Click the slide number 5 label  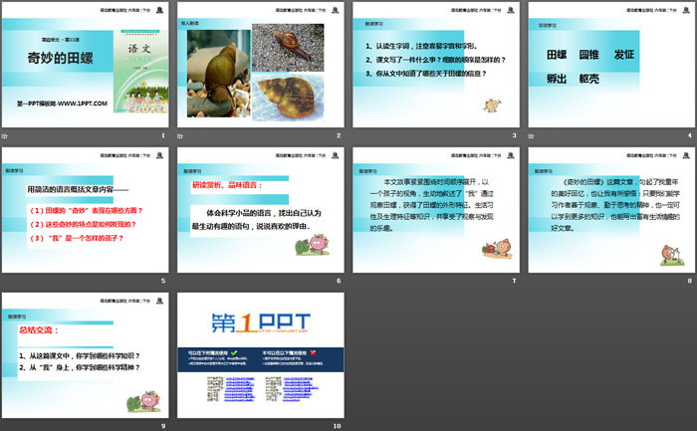point(163,281)
